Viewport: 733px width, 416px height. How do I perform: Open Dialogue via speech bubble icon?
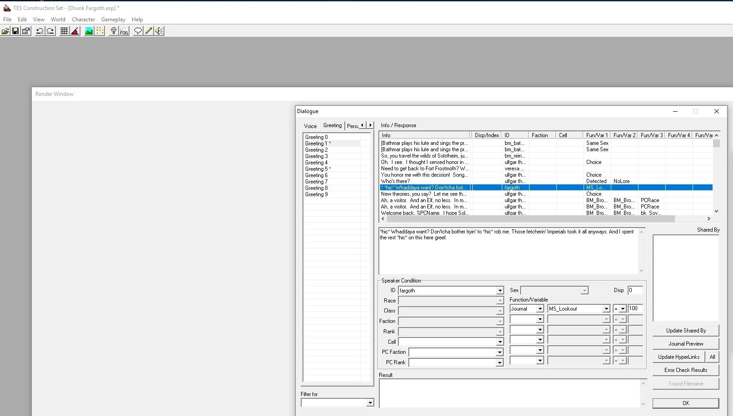click(x=138, y=31)
